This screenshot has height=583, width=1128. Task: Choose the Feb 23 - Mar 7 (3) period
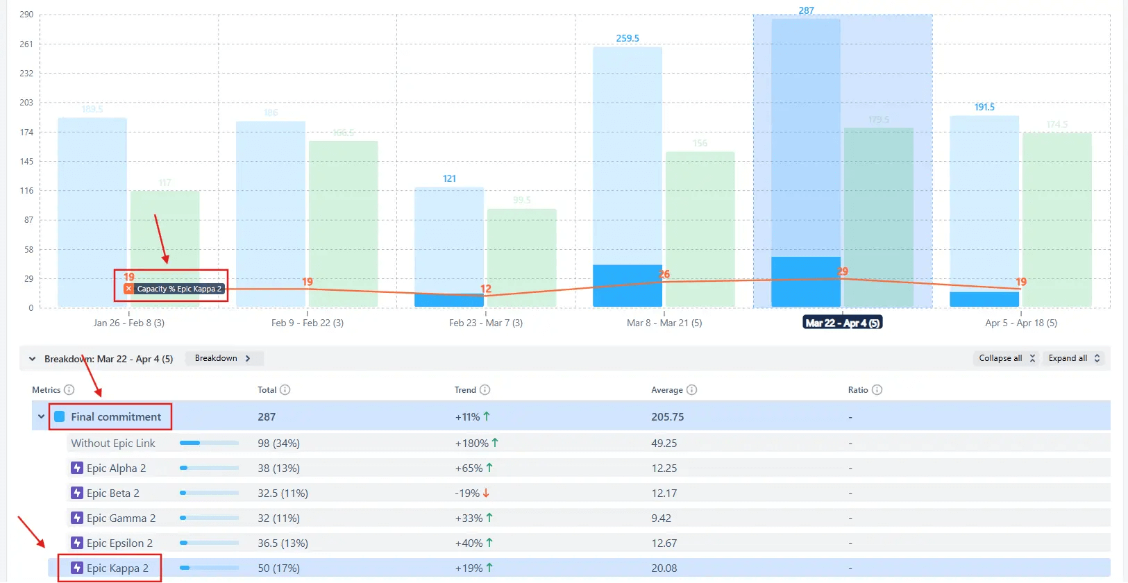coord(486,323)
